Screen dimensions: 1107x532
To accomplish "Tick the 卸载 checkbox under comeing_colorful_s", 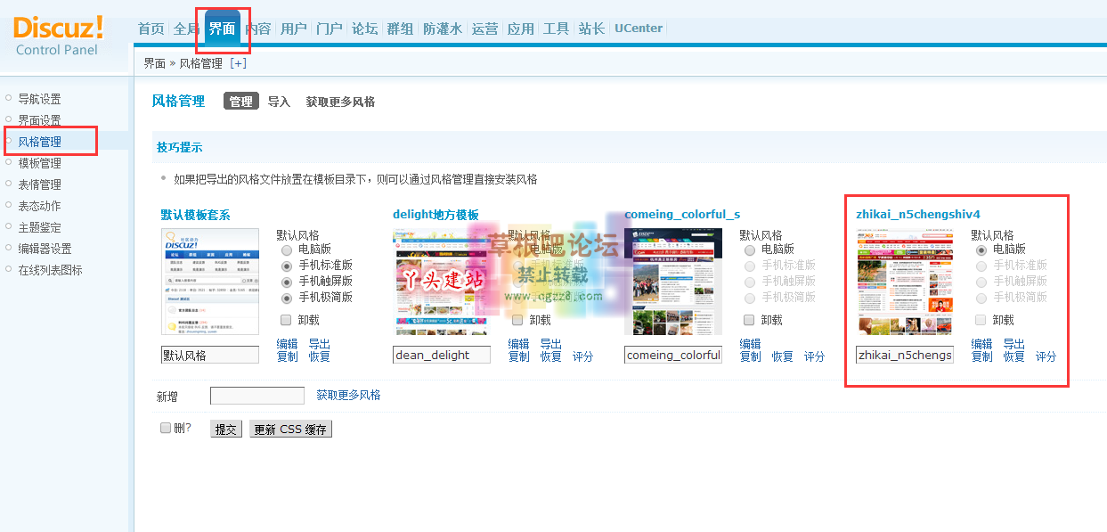I will pyautogui.click(x=749, y=320).
